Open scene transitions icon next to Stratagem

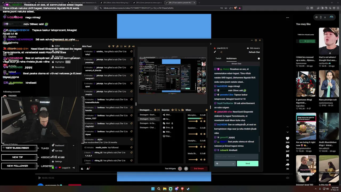(159, 110)
